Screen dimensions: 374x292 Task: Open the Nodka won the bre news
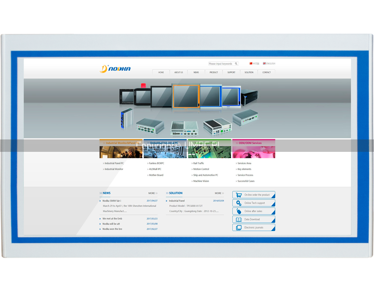click(112, 229)
